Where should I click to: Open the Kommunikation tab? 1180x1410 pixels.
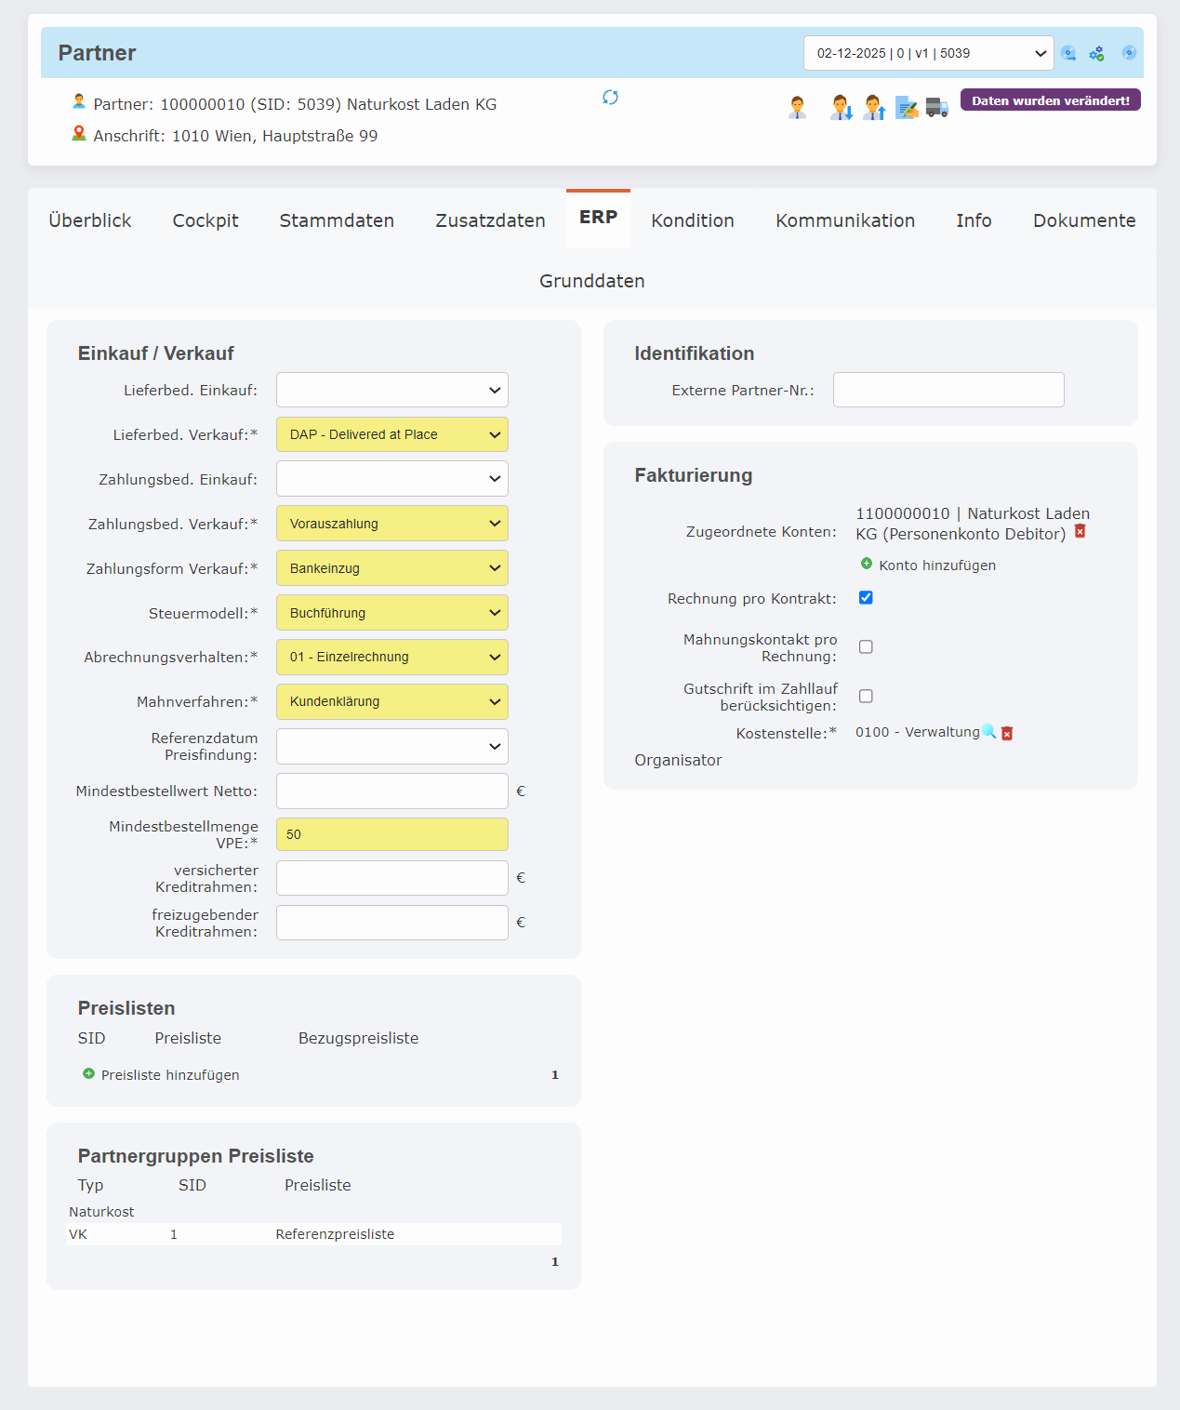(844, 220)
